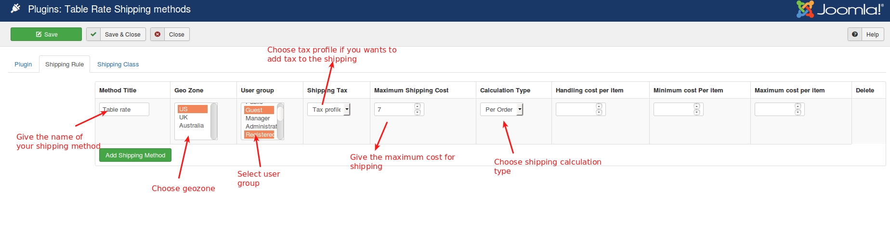Click the edit icon on the Save button

point(39,35)
